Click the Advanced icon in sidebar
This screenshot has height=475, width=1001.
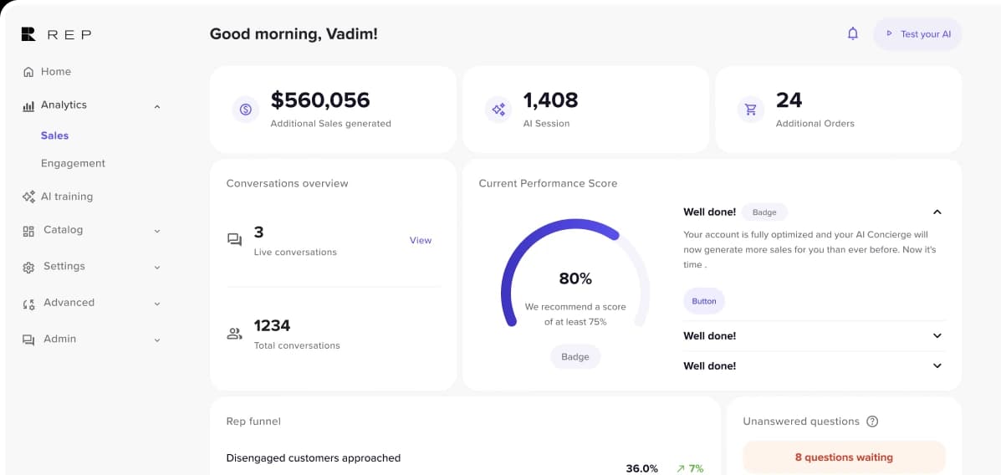coord(28,304)
